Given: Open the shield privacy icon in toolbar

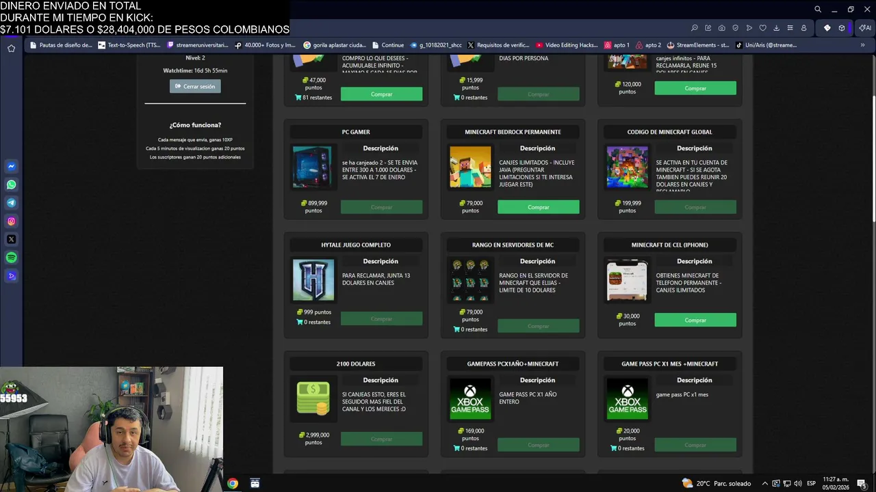Looking at the screenshot, I should pyautogui.click(x=736, y=28).
